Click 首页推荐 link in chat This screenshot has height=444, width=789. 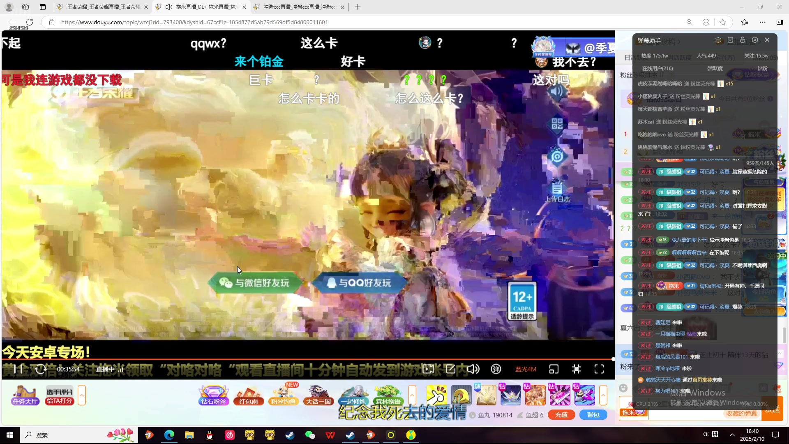click(x=703, y=380)
